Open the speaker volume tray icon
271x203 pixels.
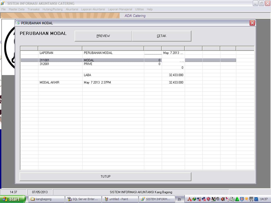tap(223, 199)
